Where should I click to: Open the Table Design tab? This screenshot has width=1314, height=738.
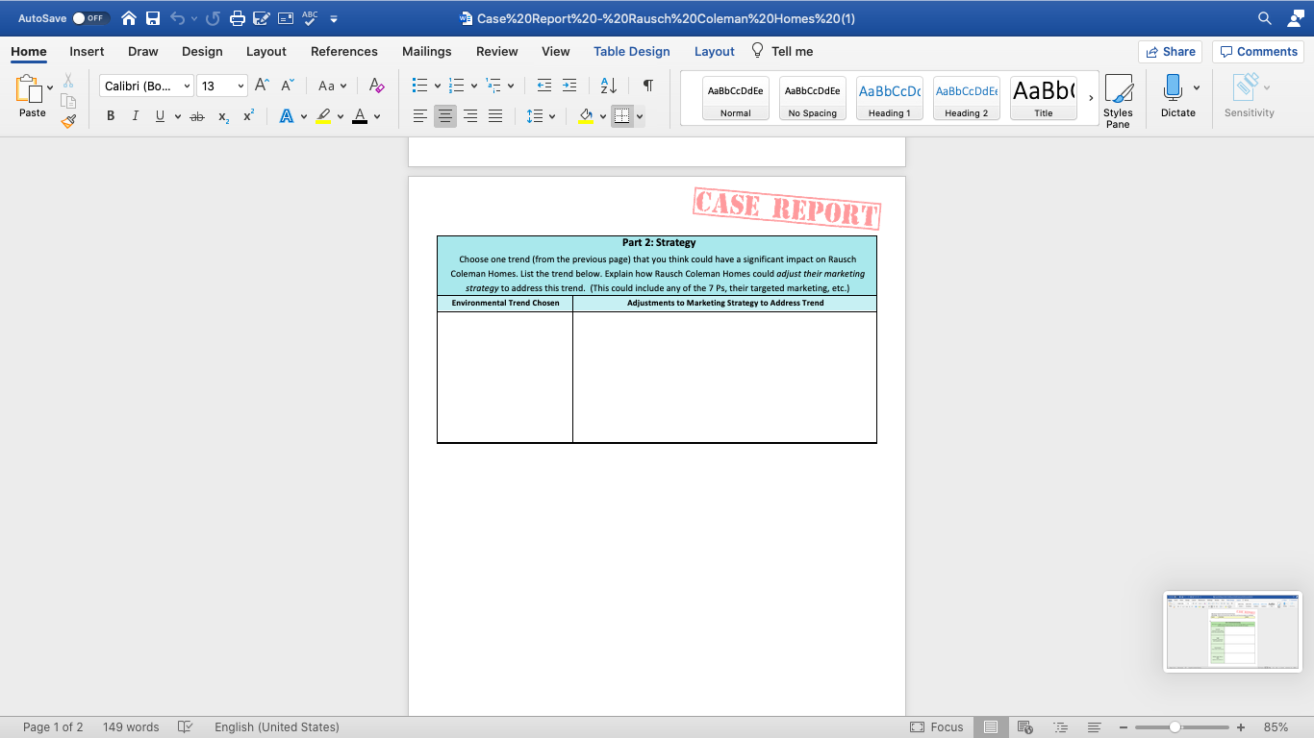tap(632, 52)
